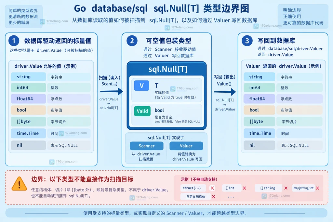Image resolution: width=333 pixels, height=222 pixels.
Task: Click the red X beside struct{...}
Action: [x=212, y=188]
